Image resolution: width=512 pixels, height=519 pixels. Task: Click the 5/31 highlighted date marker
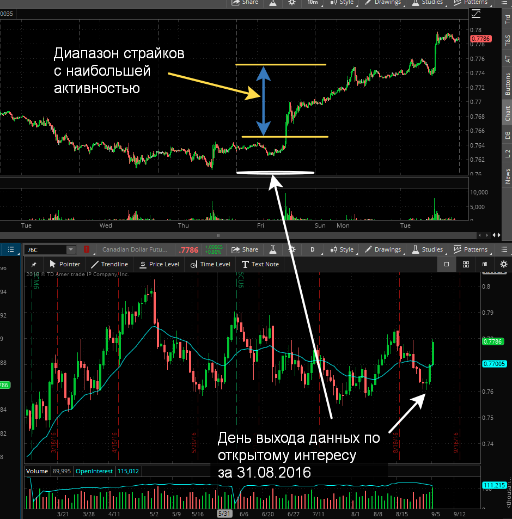(x=224, y=514)
